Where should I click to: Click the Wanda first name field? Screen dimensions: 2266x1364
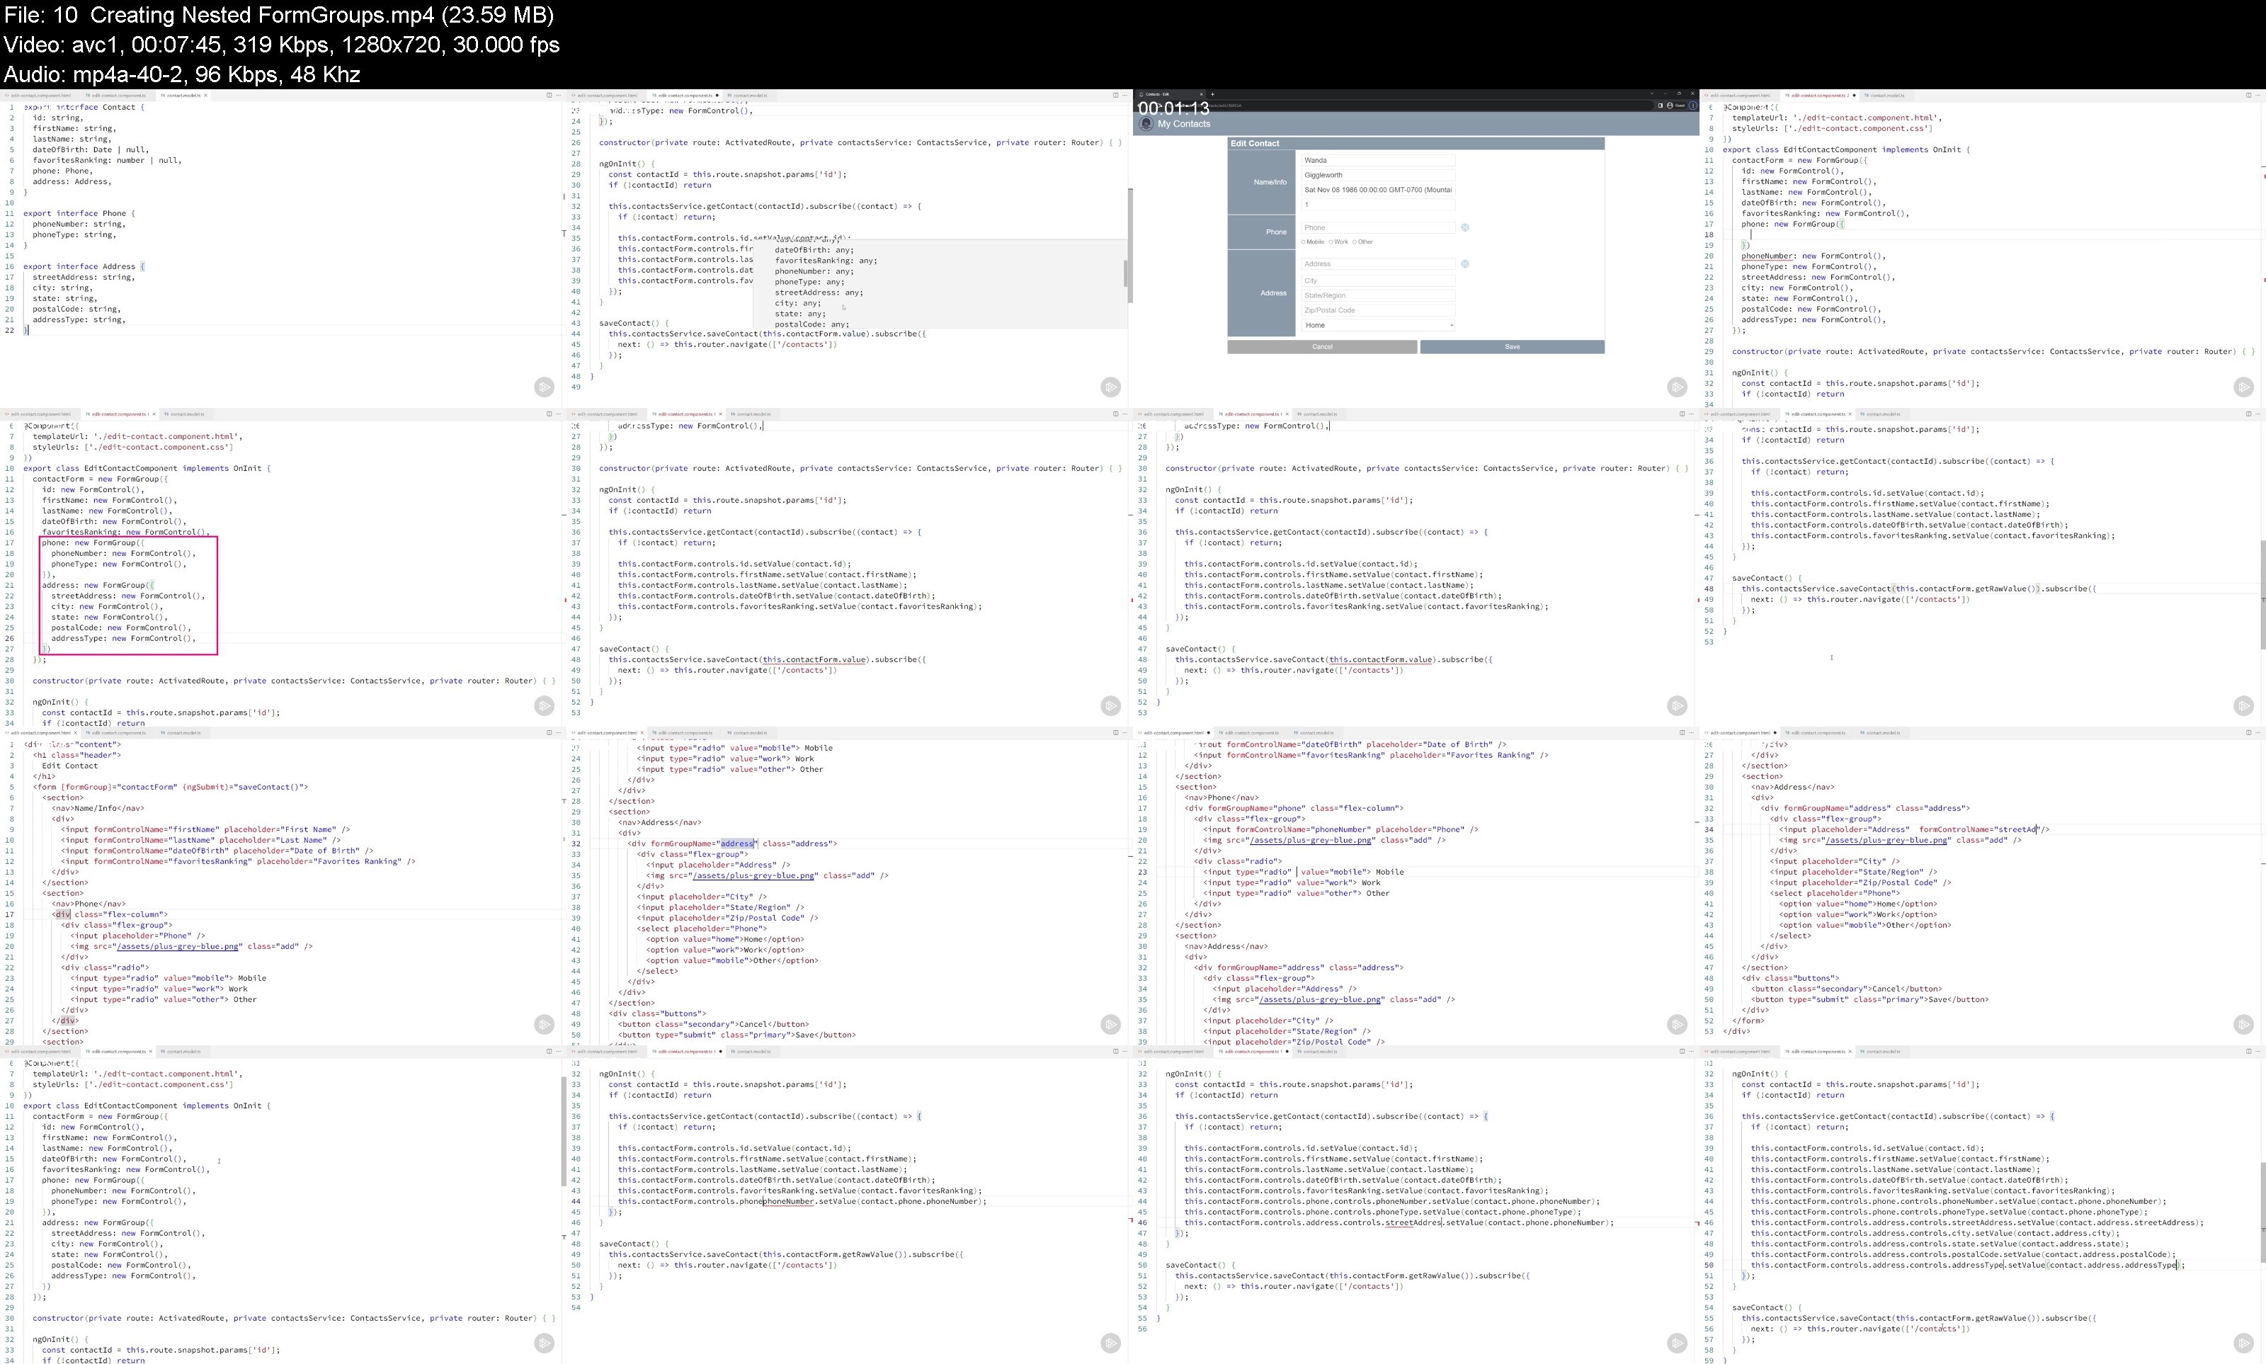point(1378,160)
